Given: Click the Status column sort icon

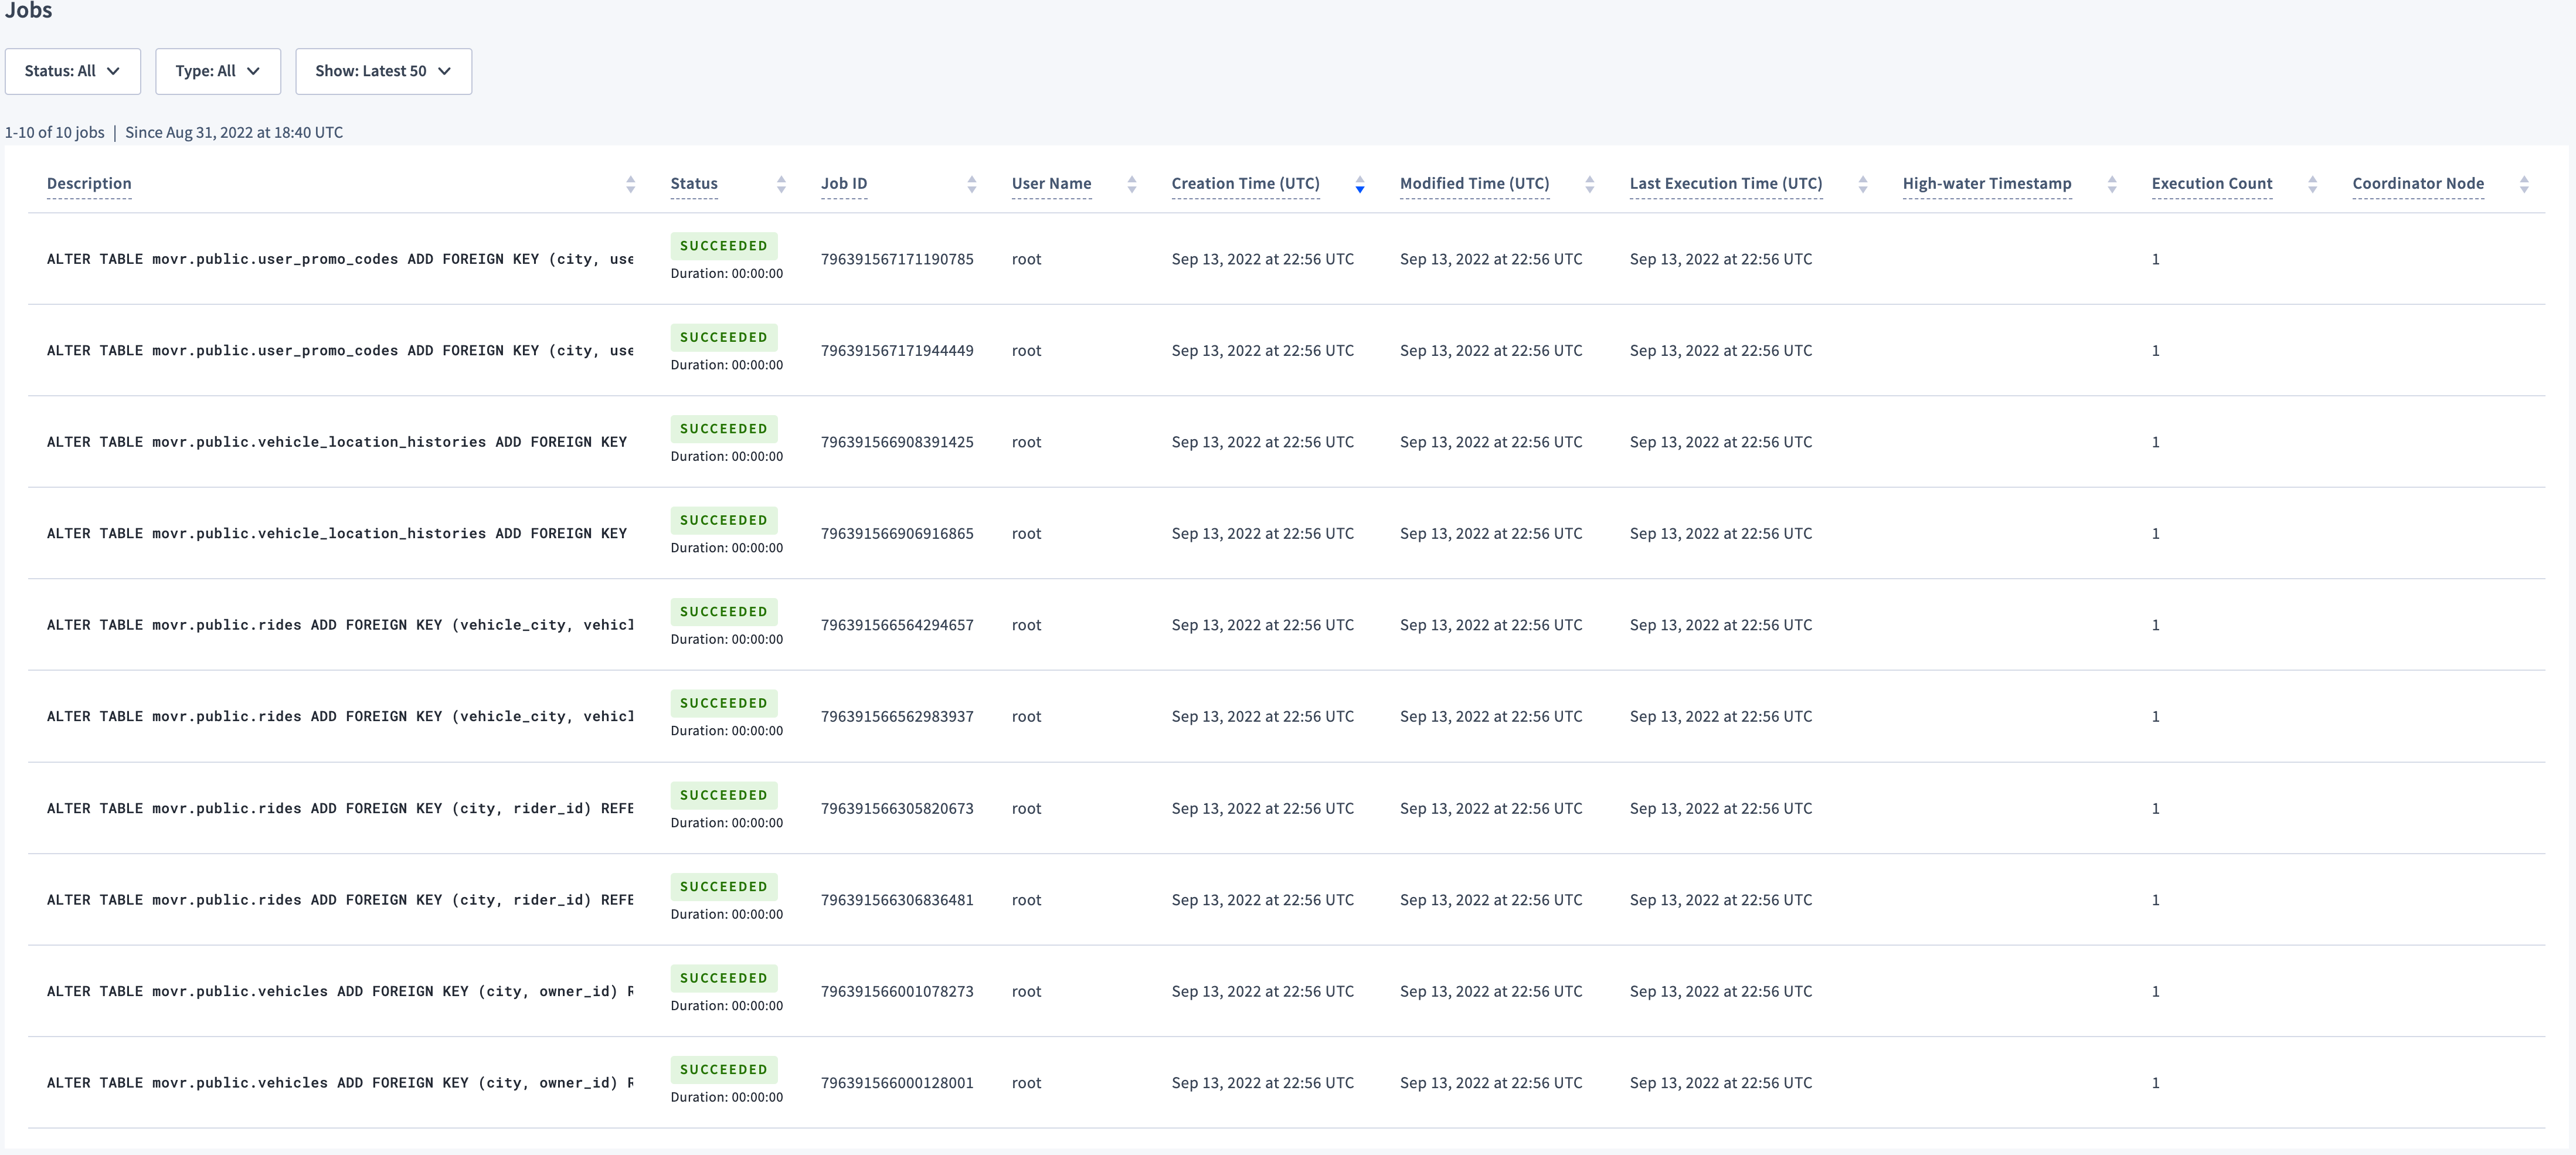Looking at the screenshot, I should click(x=781, y=184).
